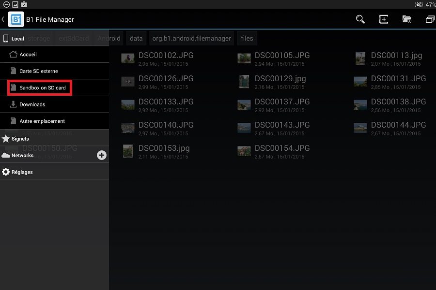Tap the back chevron beside the logo
The width and height of the screenshot is (436, 290).
tap(3, 19)
